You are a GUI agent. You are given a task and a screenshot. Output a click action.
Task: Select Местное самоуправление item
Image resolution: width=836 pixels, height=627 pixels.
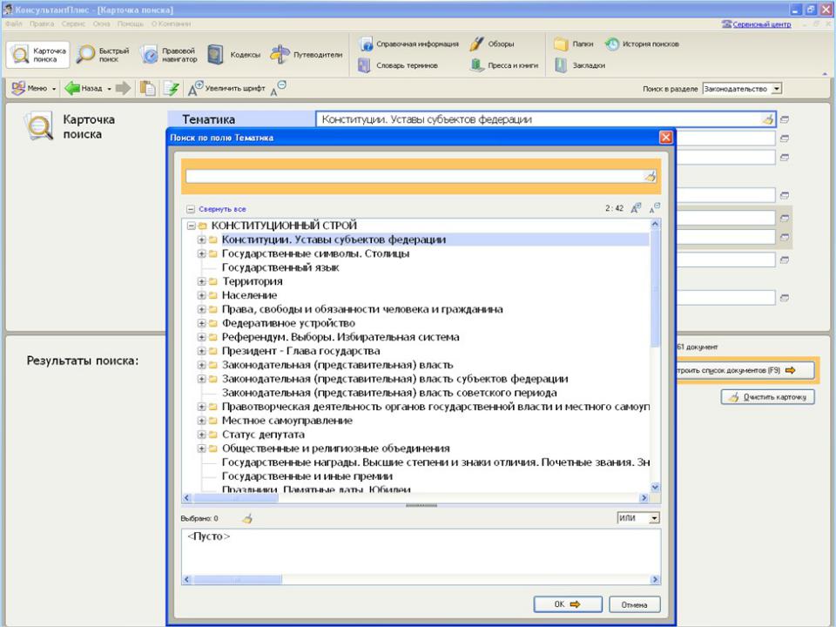(287, 420)
